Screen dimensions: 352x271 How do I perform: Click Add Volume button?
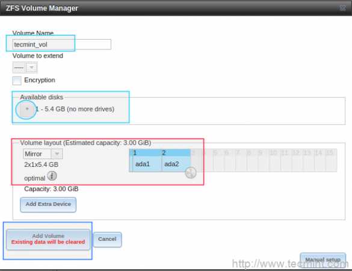point(48,240)
